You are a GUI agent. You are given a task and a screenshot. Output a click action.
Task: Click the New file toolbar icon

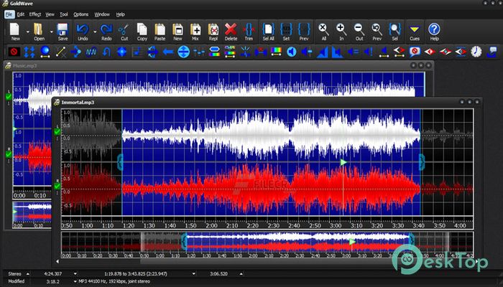15,32
